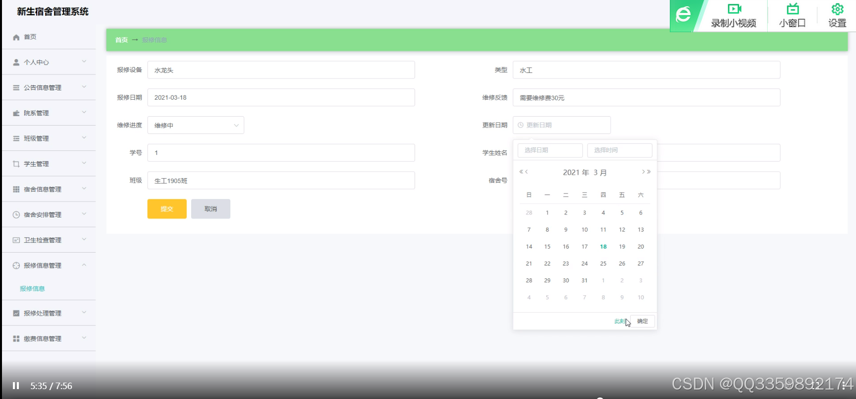
Task: Click the 2021 年 year header label
Action: 576,172
